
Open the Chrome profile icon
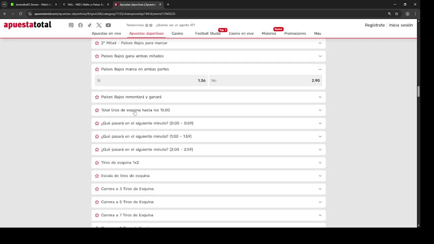click(408, 14)
